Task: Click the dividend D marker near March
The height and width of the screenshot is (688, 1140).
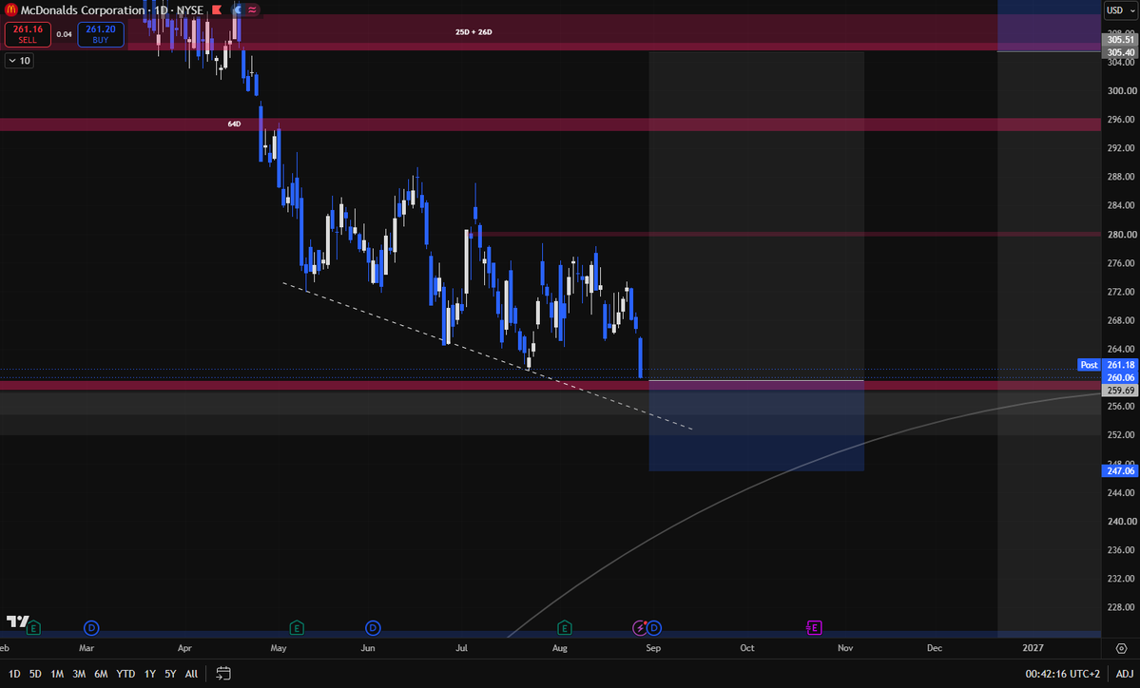Action: point(91,628)
